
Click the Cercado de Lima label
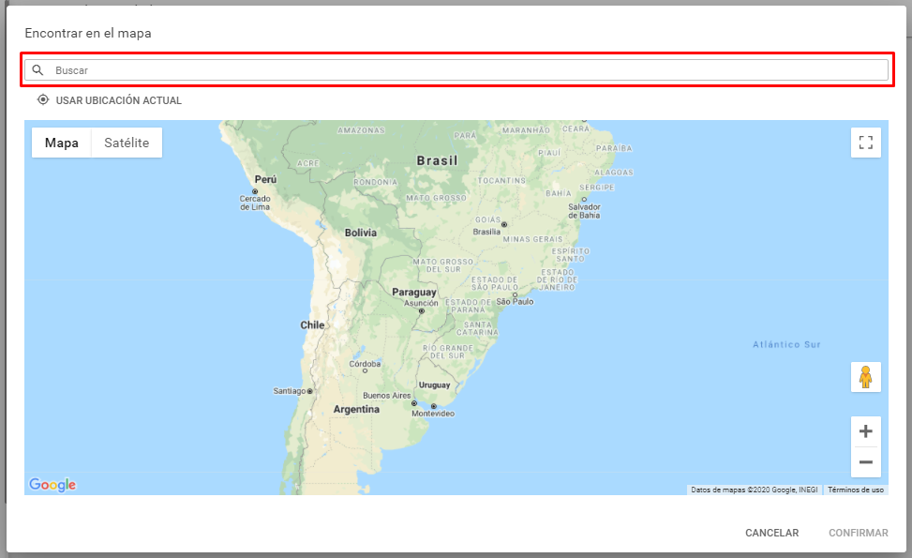255,203
